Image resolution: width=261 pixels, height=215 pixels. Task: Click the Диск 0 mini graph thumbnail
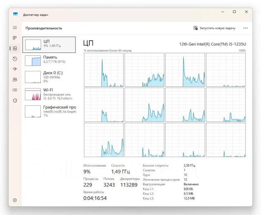point(33,77)
